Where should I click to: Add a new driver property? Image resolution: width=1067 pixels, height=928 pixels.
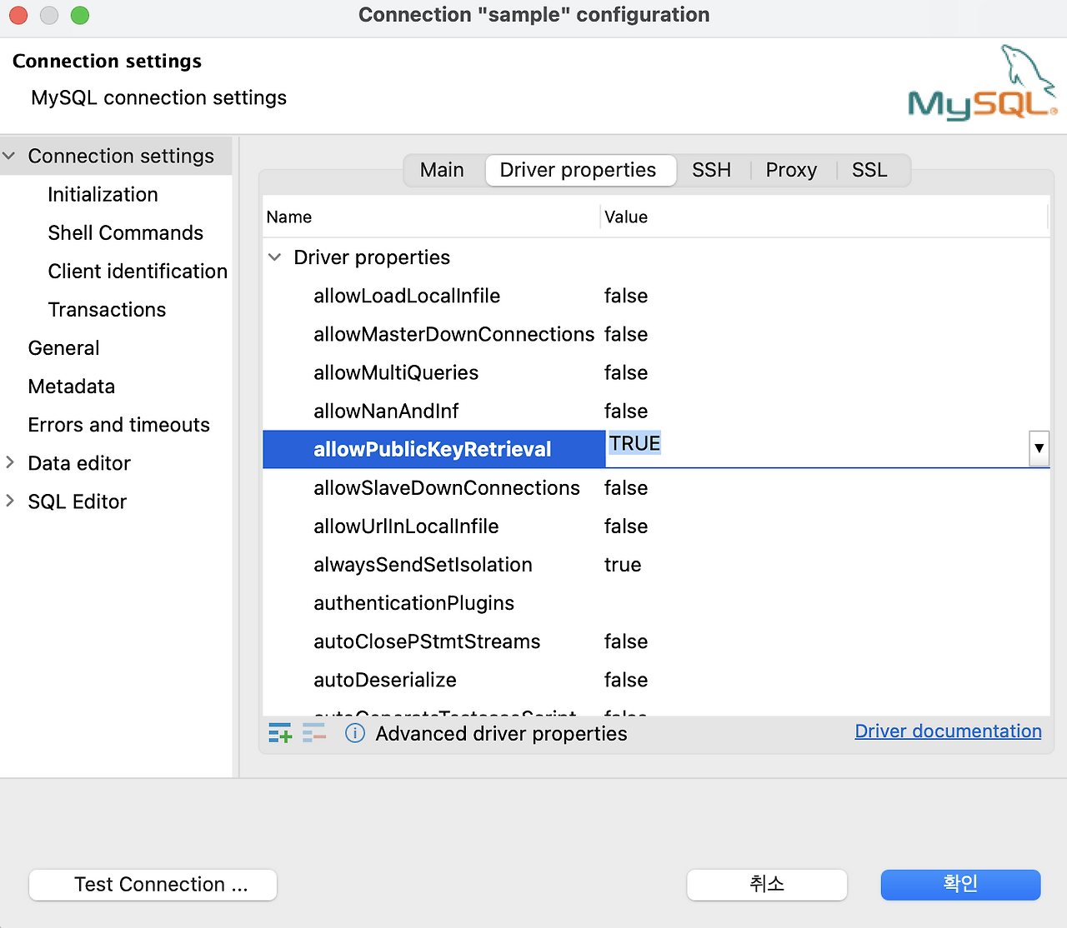click(279, 733)
